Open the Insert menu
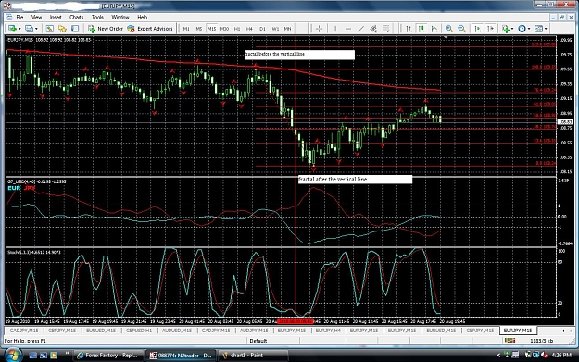 click(56, 17)
